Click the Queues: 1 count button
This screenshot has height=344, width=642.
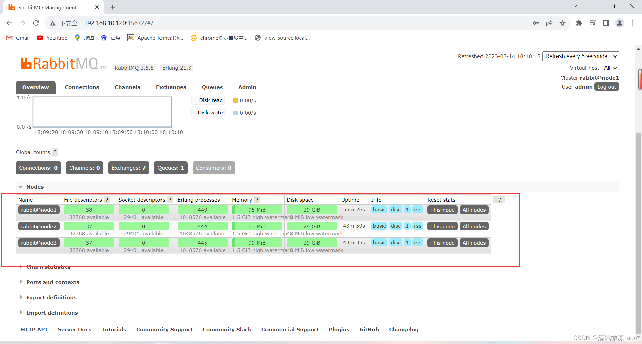click(171, 168)
